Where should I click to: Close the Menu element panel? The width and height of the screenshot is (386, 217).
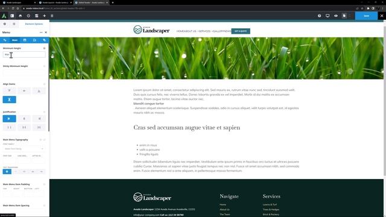[46, 32]
